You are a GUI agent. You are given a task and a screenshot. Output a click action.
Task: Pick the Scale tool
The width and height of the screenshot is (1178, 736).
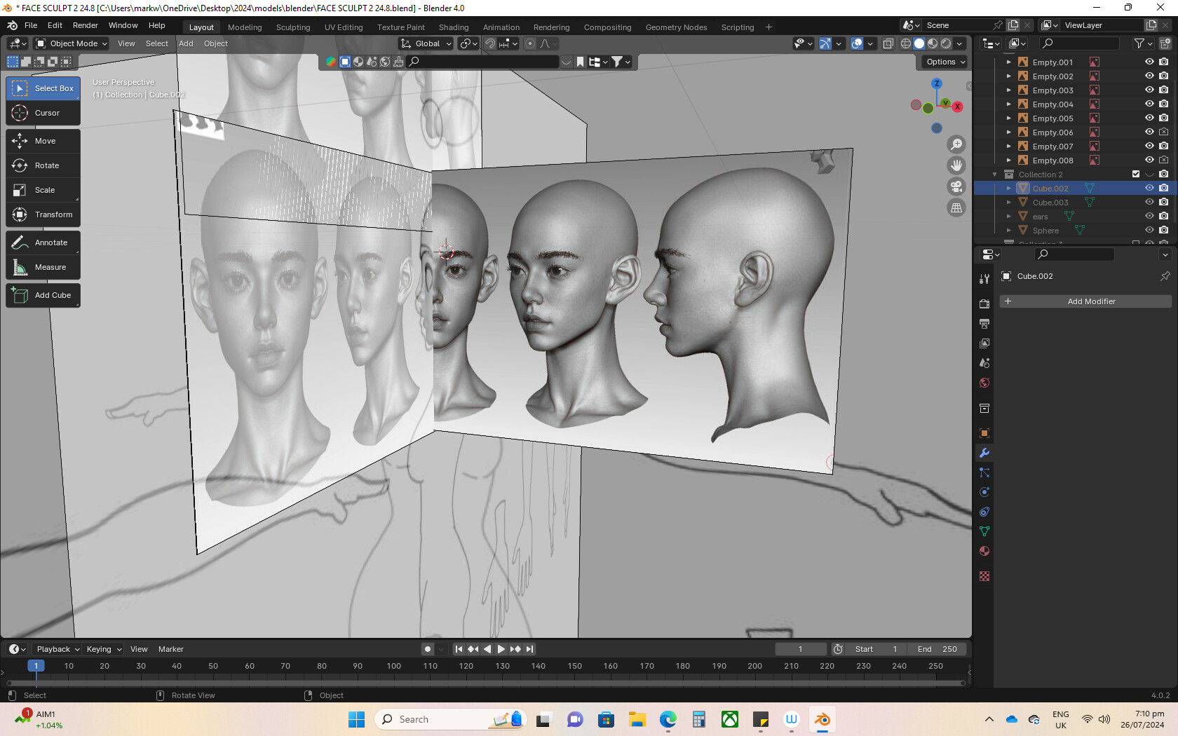click(43, 190)
